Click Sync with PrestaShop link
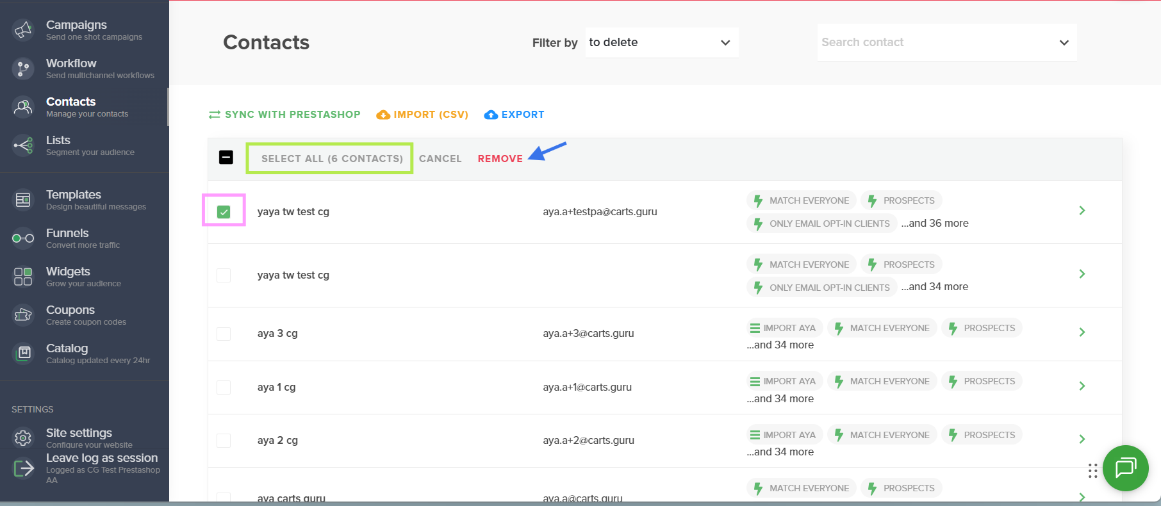 click(x=284, y=115)
